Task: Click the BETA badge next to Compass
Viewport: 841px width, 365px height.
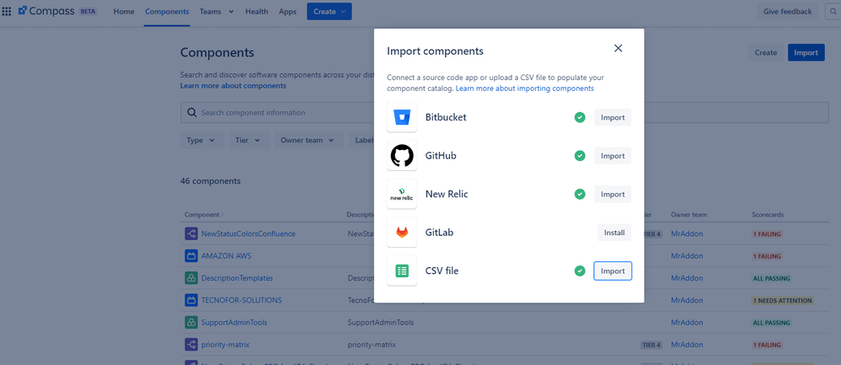Action: [x=88, y=11]
